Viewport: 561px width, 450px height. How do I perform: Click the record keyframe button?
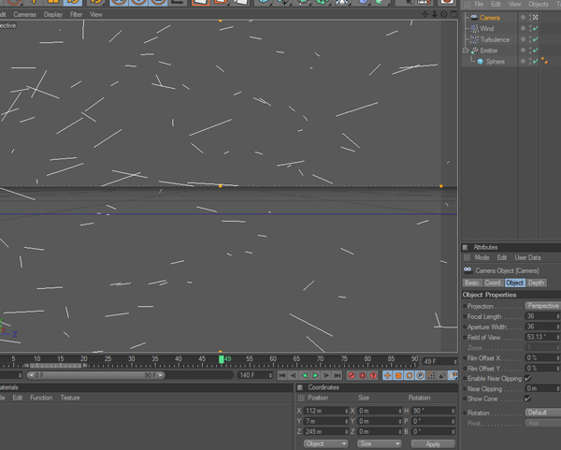coord(352,375)
